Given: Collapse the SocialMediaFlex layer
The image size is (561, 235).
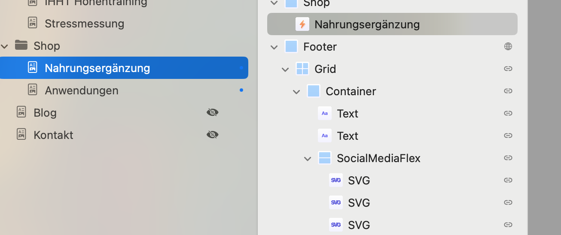Looking at the screenshot, I should click(308, 158).
